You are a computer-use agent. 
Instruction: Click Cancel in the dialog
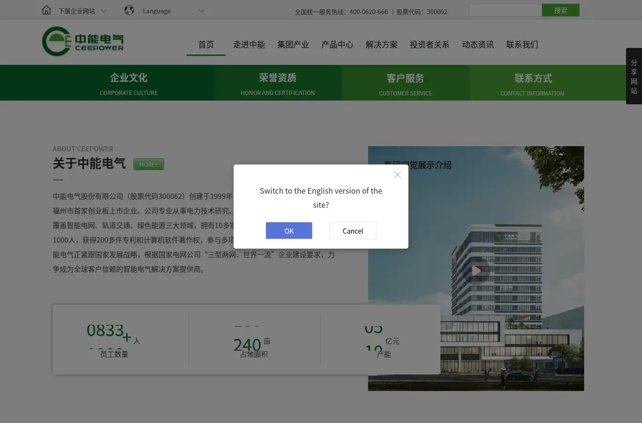pyautogui.click(x=353, y=231)
